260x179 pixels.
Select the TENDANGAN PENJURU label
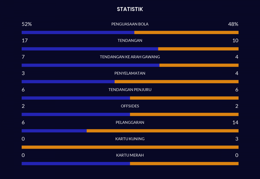point(130,90)
